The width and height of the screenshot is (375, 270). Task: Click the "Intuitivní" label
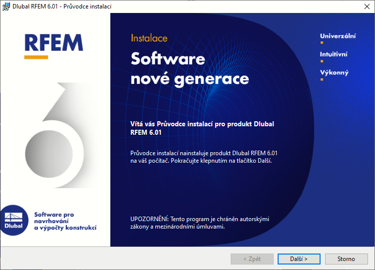(334, 54)
